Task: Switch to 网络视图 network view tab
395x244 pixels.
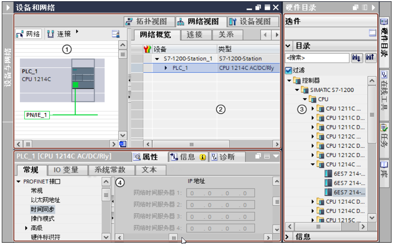Action: (x=200, y=22)
